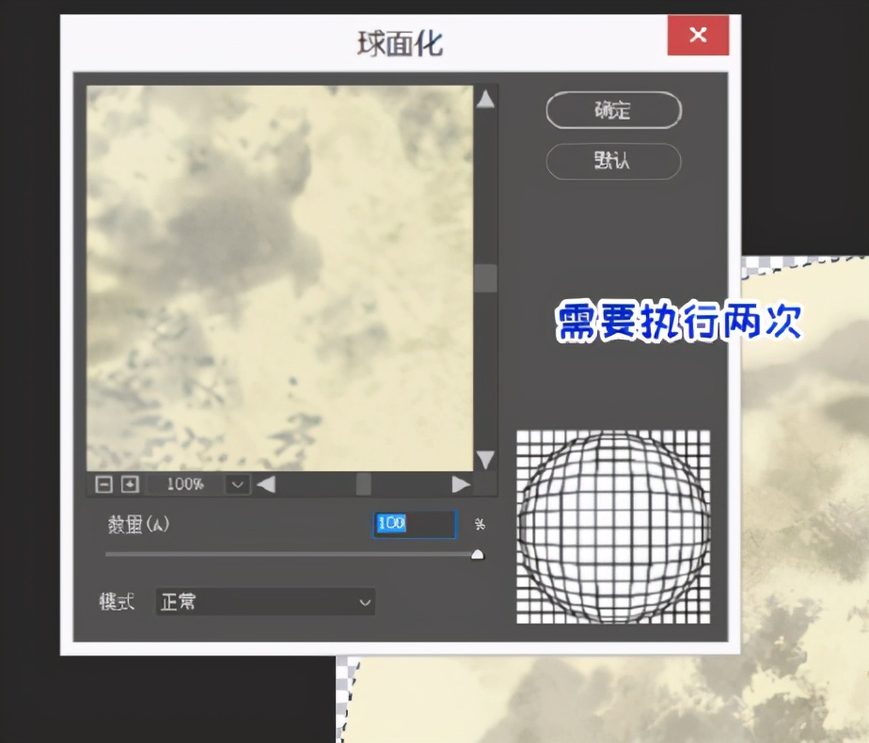The image size is (869, 743).
Task: Close the 球面化 dialog with red X
Action: click(x=698, y=36)
